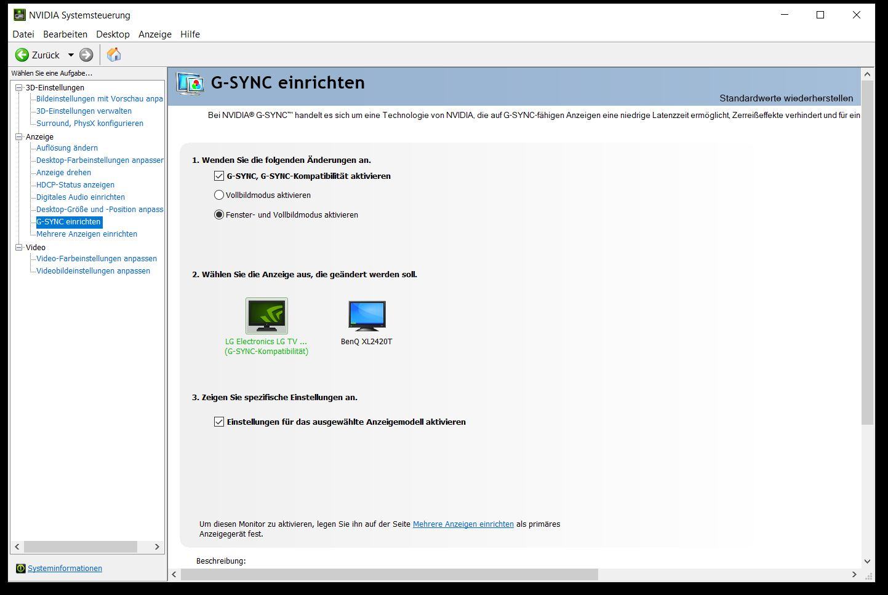Click the green Zurück back arrow icon
Screen dimensions: 888x595
point(22,55)
